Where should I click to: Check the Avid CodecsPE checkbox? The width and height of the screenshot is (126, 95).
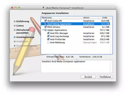pos(46,21)
